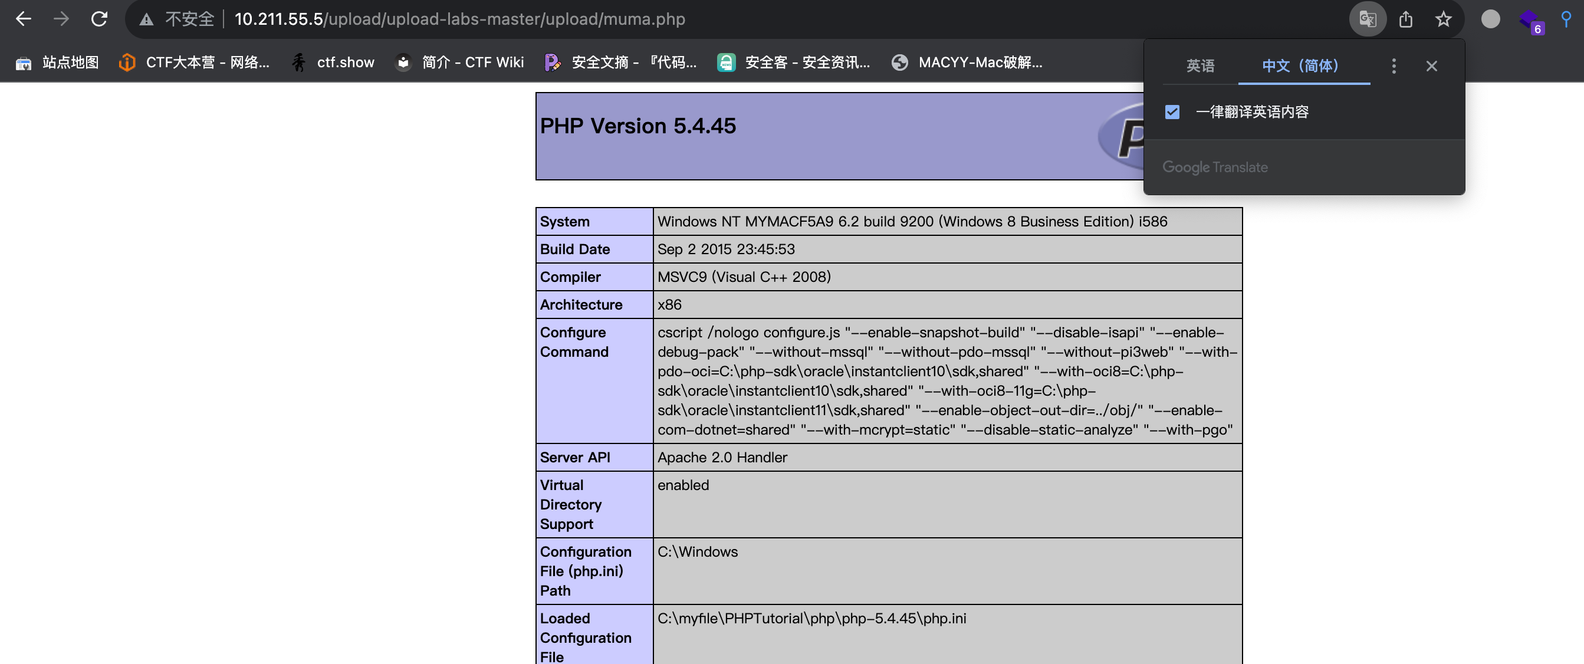This screenshot has width=1584, height=664.
Task: Select the address bar URL
Action: 459,19
